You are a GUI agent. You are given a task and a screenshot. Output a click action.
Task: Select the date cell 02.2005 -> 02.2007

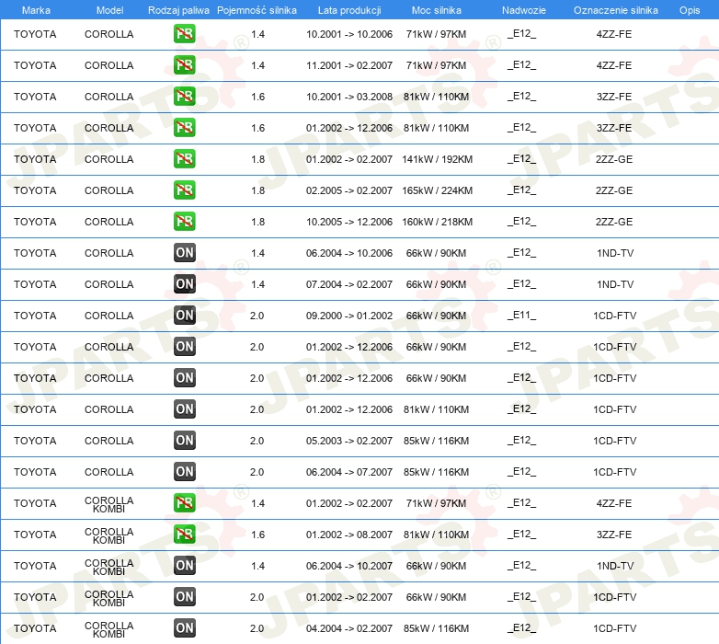[x=349, y=190]
